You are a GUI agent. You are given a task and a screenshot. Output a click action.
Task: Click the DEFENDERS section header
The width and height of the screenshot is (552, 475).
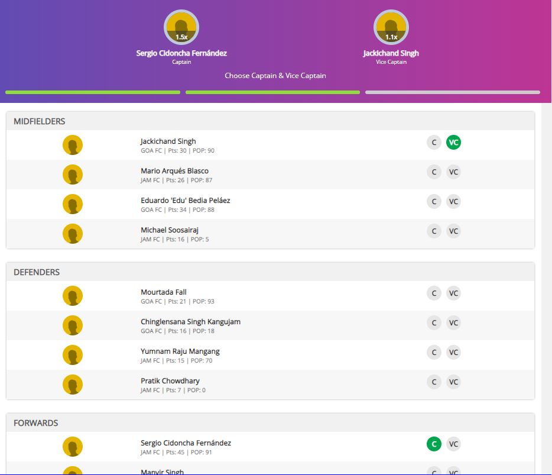[x=270, y=272]
